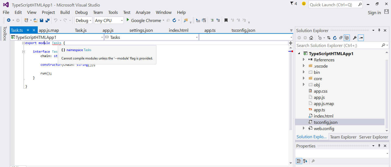Toggle Alphabetical sort in Properties panel
Screen dimensions: 391x167
305,161
